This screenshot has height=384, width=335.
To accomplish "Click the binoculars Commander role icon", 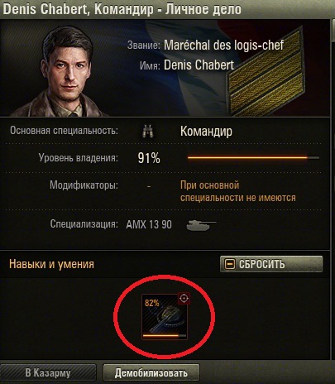I will click(148, 131).
